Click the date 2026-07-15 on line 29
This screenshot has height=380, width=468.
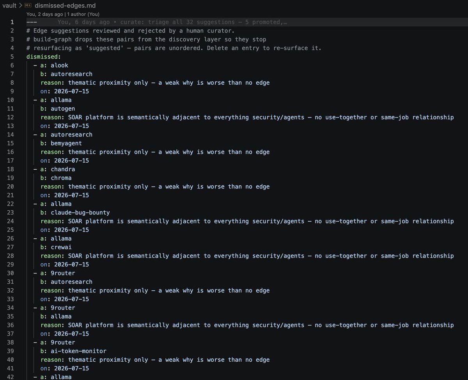(x=71, y=265)
